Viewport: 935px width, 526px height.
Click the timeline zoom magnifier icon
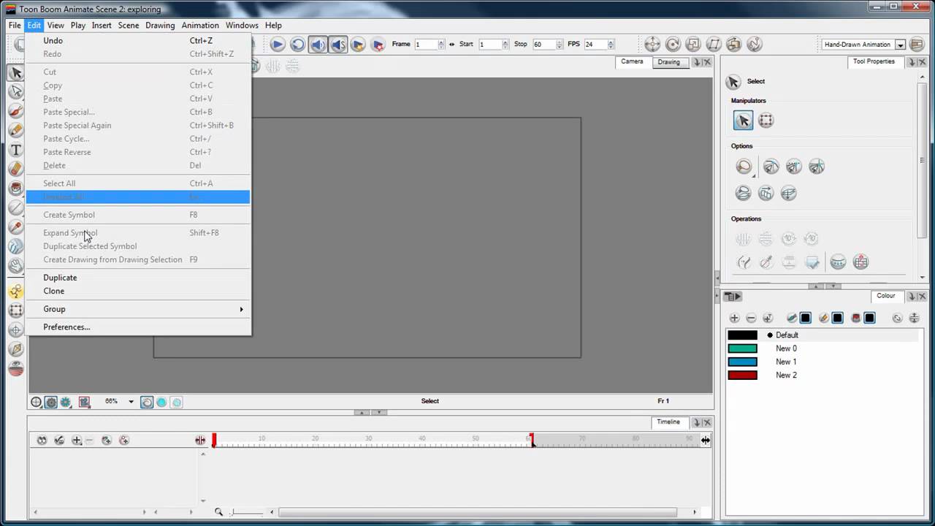[x=218, y=512]
